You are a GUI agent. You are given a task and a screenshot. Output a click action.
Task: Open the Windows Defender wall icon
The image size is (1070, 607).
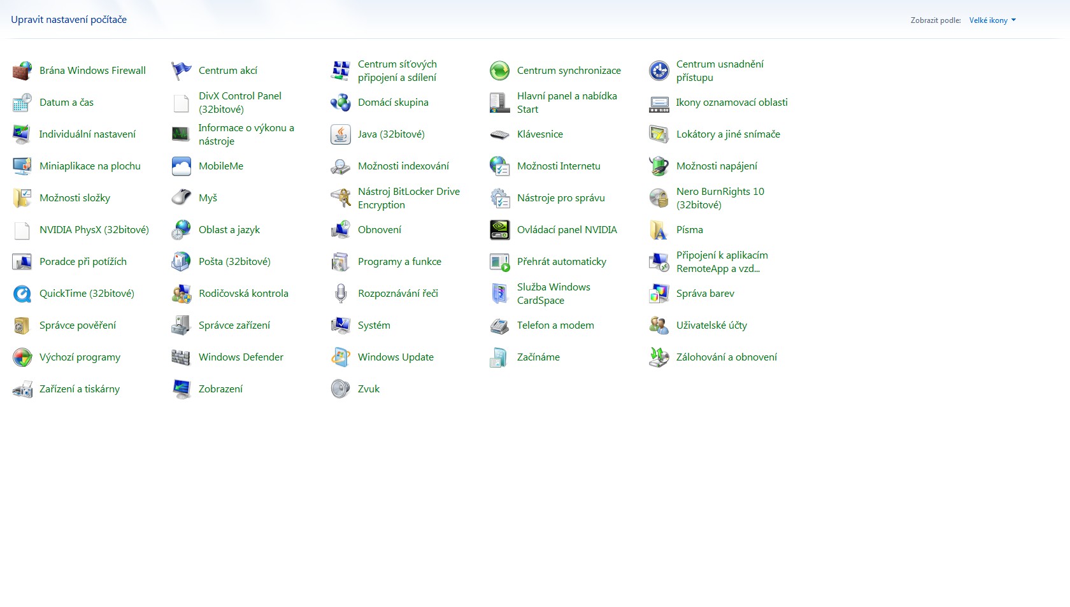click(x=182, y=357)
